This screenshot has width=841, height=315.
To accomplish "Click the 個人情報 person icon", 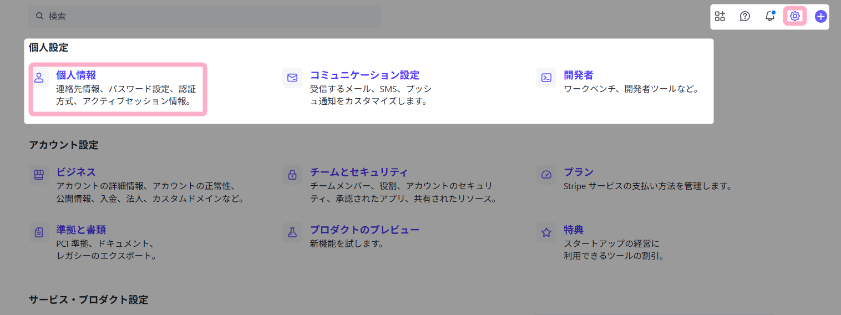I will [39, 78].
